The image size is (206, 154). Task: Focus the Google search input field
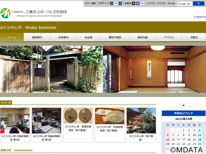tap(185, 4)
